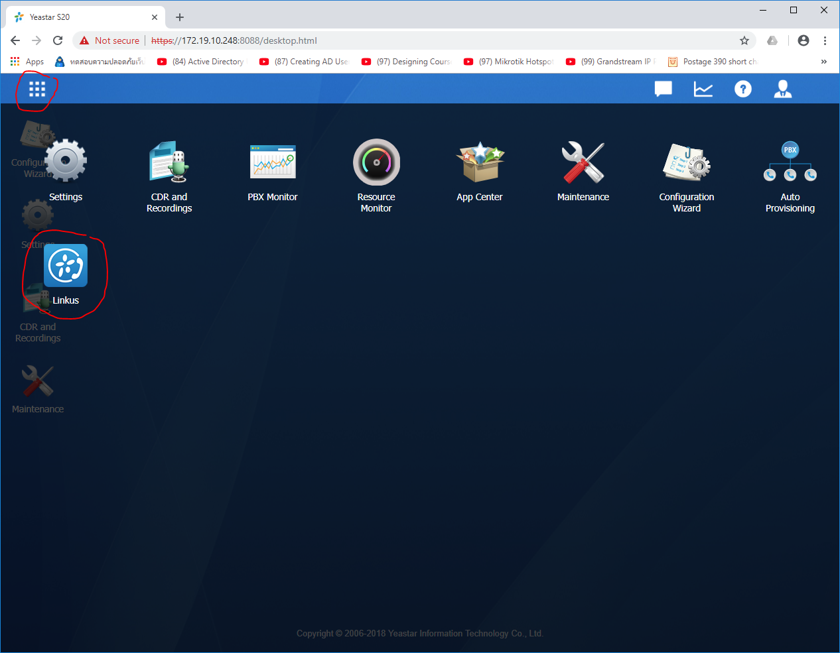Open the event messages chat icon
The image size is (840, 653).
pos(664,89)
